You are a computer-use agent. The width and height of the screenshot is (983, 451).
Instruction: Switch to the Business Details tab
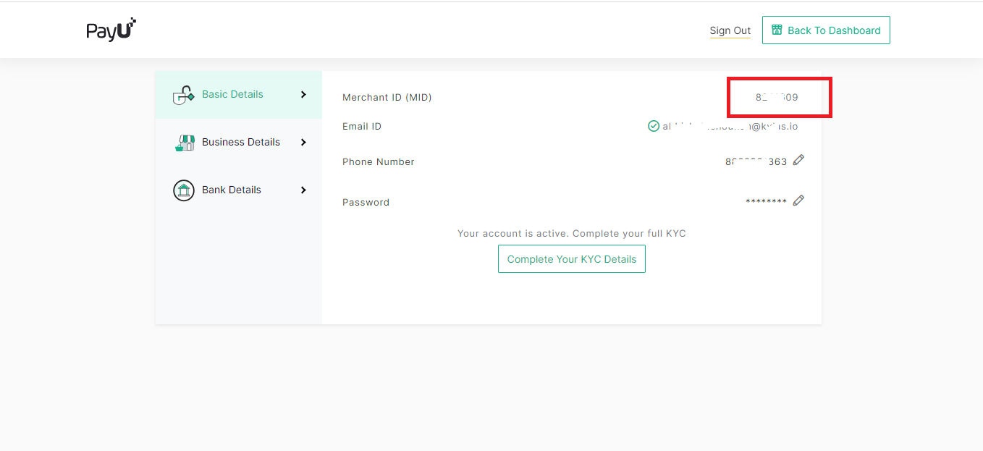coord(240,142)
